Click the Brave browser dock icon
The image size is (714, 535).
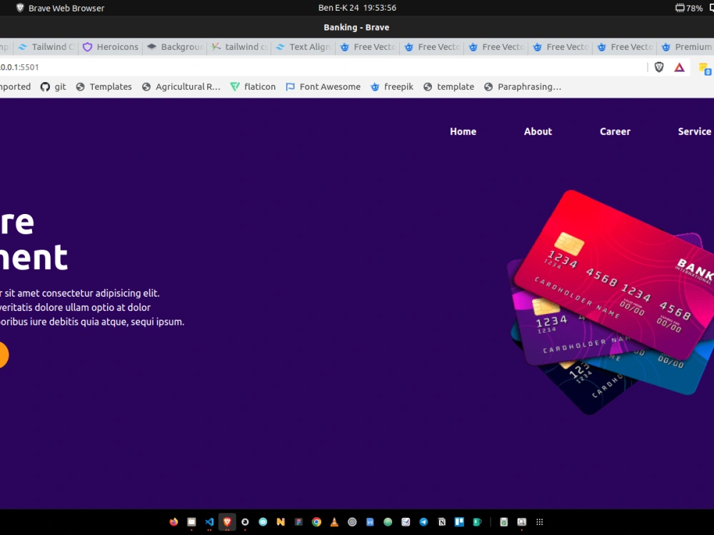coord(227,522)
